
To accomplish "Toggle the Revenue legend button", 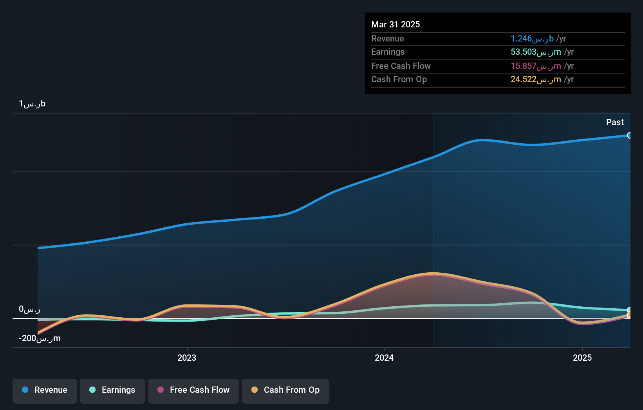I will click(x=45, y=391).
